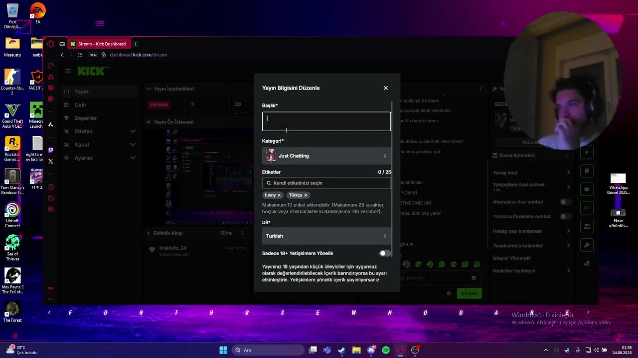Viewport: 638px width, 358px height.
Task: Click the Gönder chat send button
Action: click(469, 293)
